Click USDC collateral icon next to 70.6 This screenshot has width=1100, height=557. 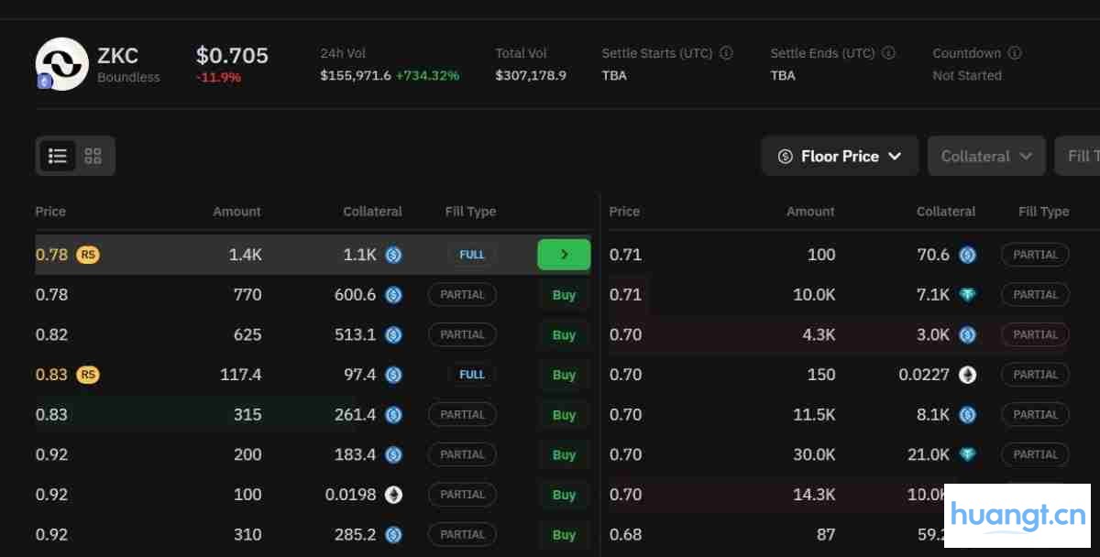click(x=967, y=255)
